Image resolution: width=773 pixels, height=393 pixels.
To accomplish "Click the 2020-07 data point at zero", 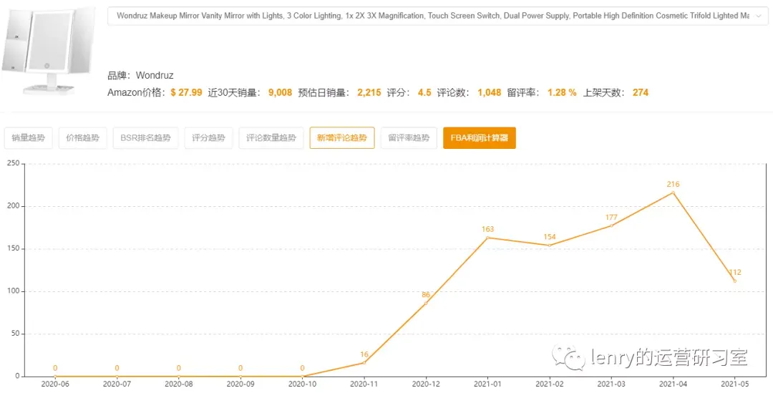I will 117,377.
